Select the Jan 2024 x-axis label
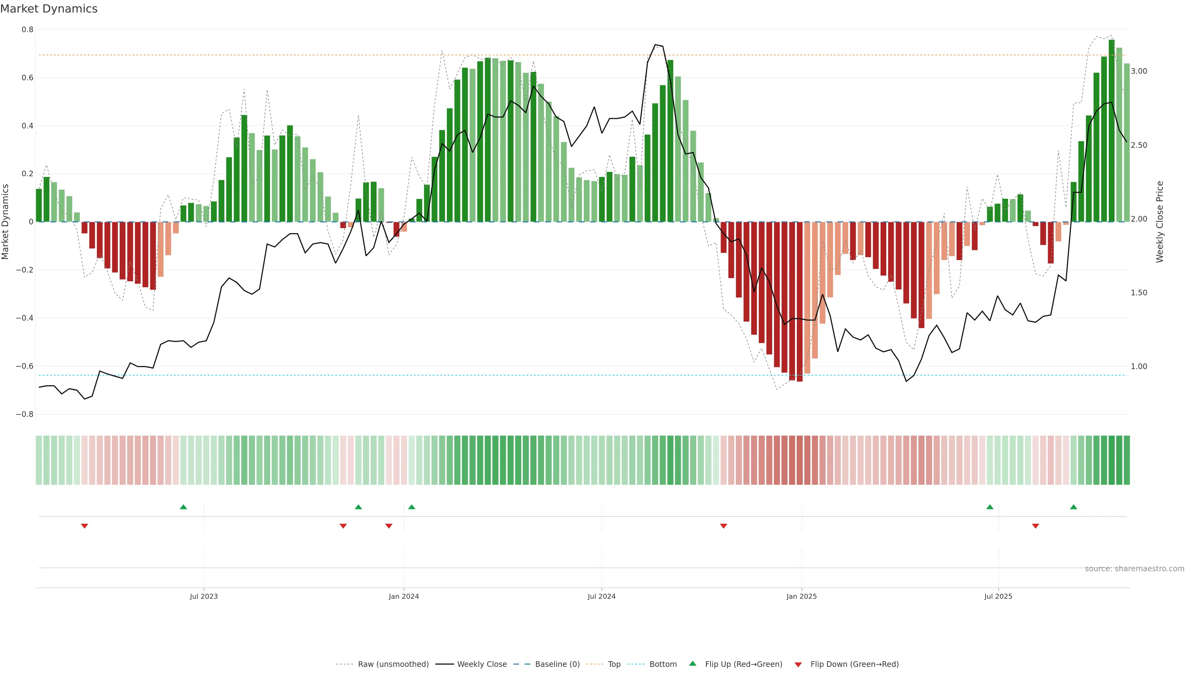 [x=404, y=596]
